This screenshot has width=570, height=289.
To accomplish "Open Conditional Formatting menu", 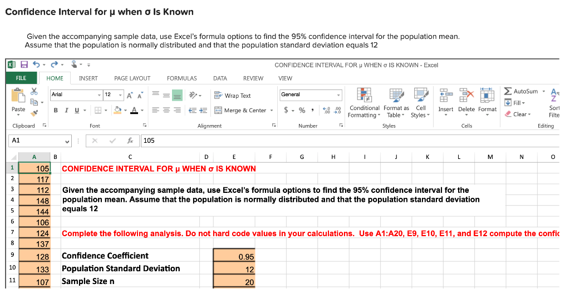I will [364, 103].
